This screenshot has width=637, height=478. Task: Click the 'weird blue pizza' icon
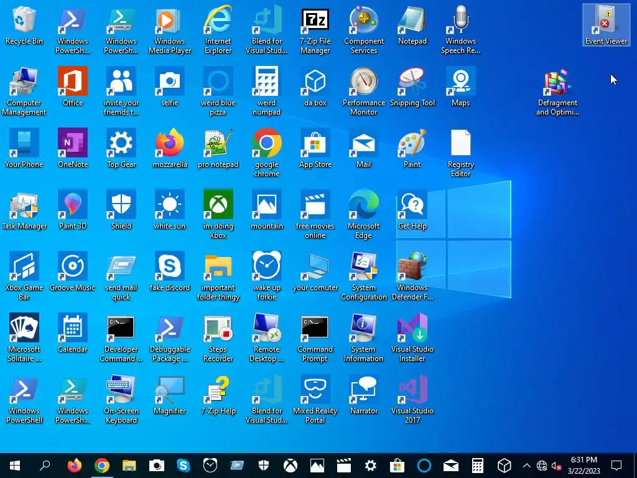pos(218,91)
